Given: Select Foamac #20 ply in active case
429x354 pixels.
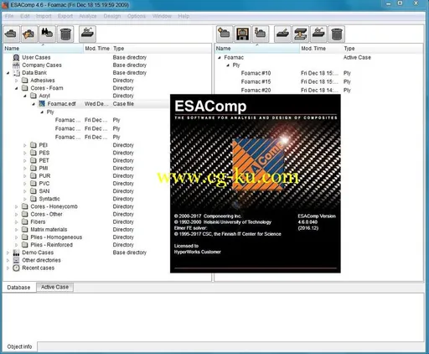Looking at the screenshot, I should pyautogui.click(x=256, y=91).
